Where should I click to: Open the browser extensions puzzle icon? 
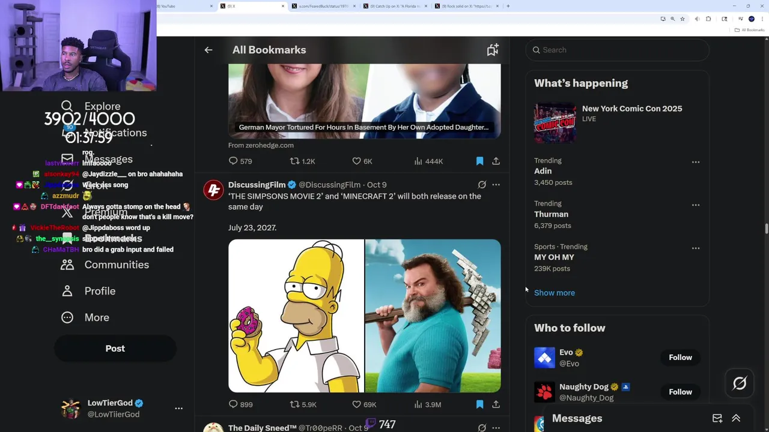click(x=708, y=19)
